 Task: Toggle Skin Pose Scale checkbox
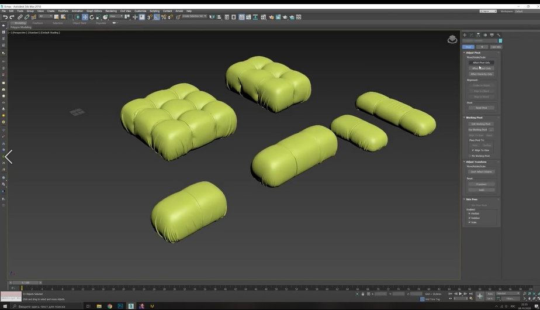pyautogui.click(x=469, y=222)
